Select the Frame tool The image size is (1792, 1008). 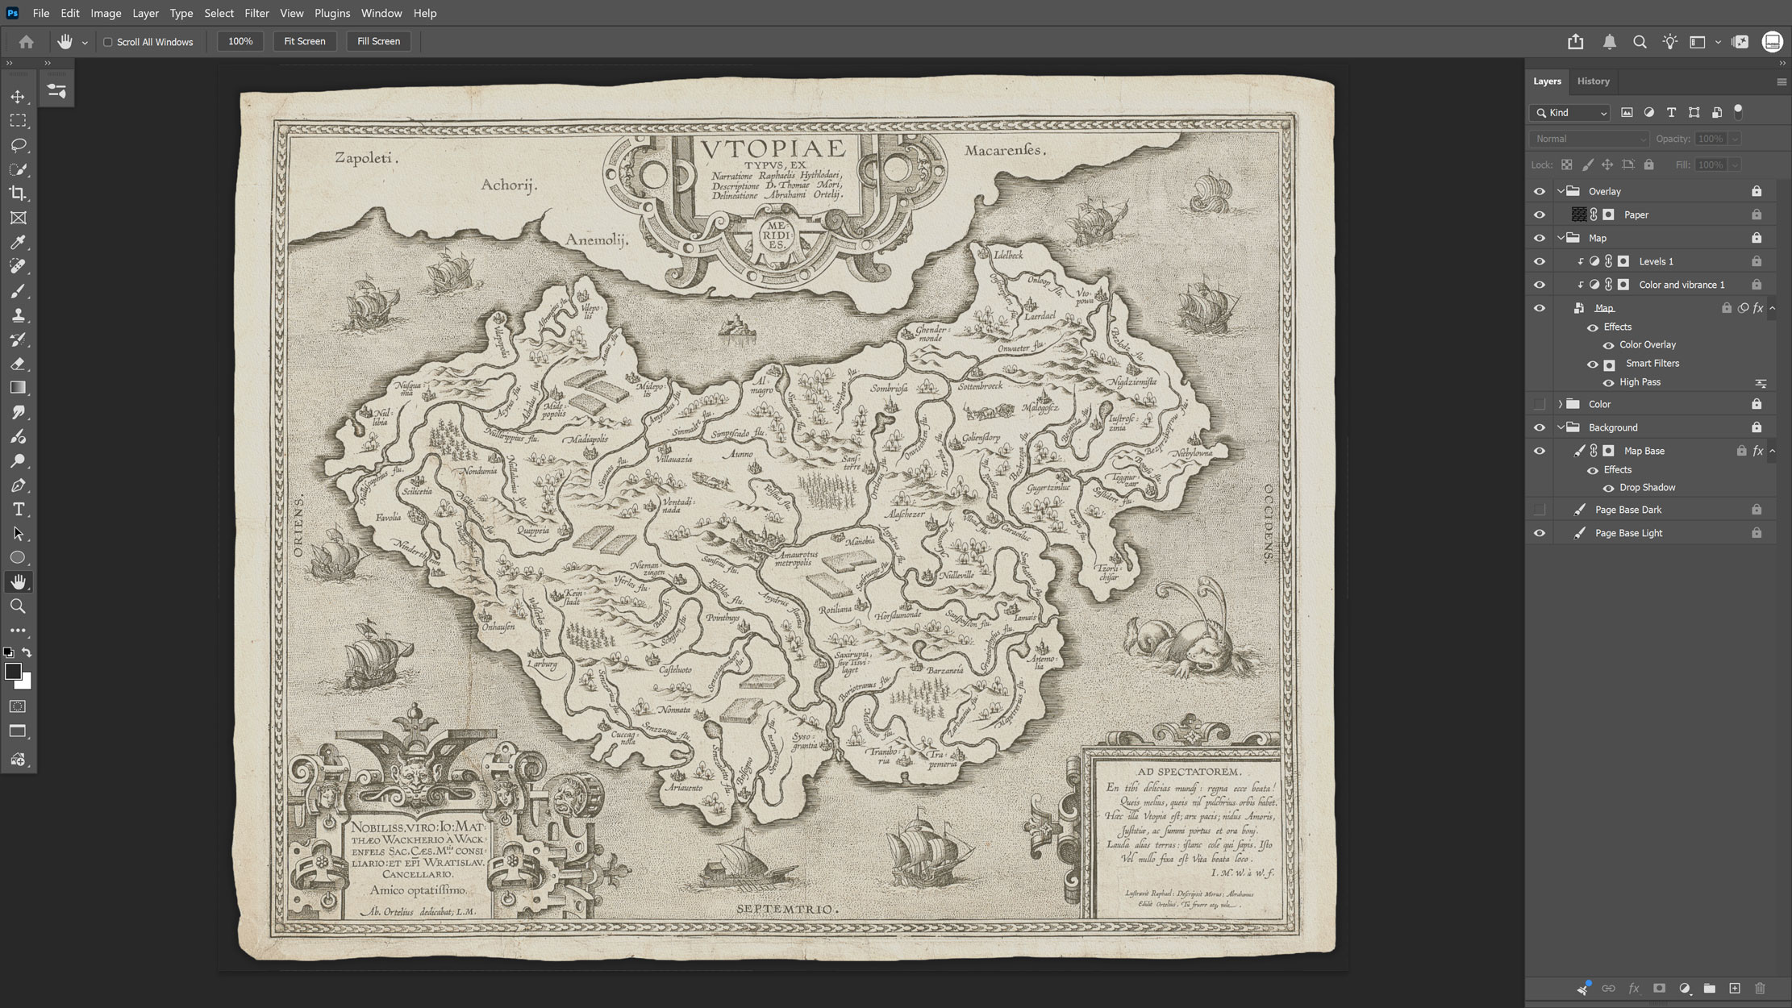point(18,218)
